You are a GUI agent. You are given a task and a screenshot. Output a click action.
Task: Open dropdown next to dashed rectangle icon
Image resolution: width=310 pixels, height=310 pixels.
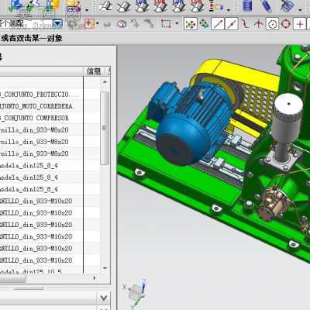coord(177,23)
